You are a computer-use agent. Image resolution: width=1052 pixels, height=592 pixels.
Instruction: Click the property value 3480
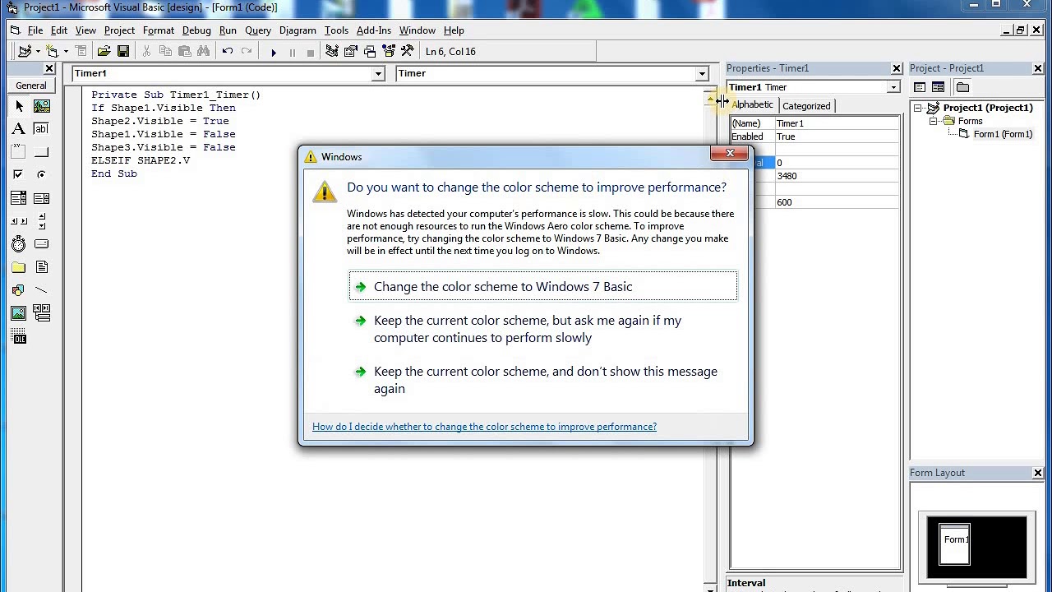point(837,176)
